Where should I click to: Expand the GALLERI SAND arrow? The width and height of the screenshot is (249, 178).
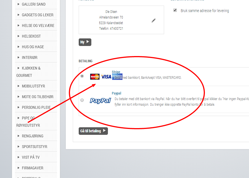tap(19, 4)
